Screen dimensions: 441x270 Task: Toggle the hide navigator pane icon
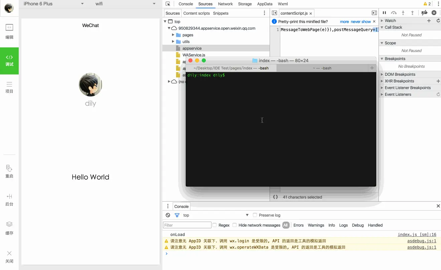coord(274,13)
